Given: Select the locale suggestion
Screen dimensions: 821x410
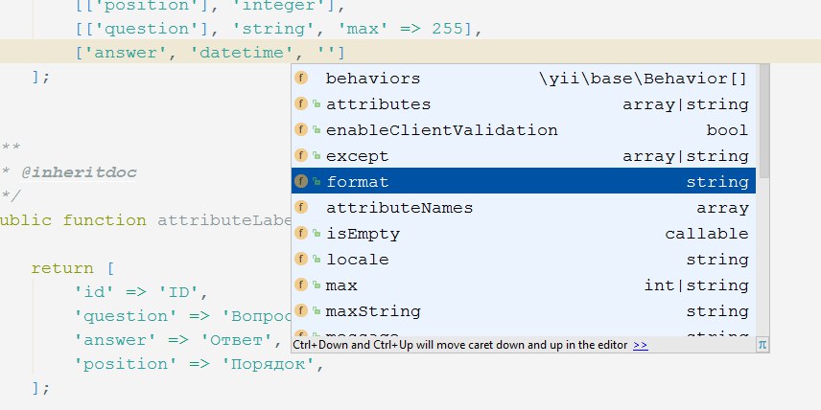Looking at the screenshot, I should (x=524, y=260).
